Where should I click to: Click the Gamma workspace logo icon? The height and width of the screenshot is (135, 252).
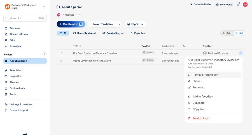[x=7, y=7]
